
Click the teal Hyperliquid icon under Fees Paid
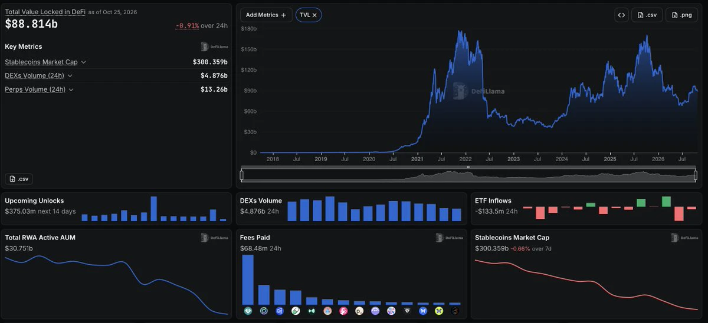pyautogui.click(x=312, y=311)
